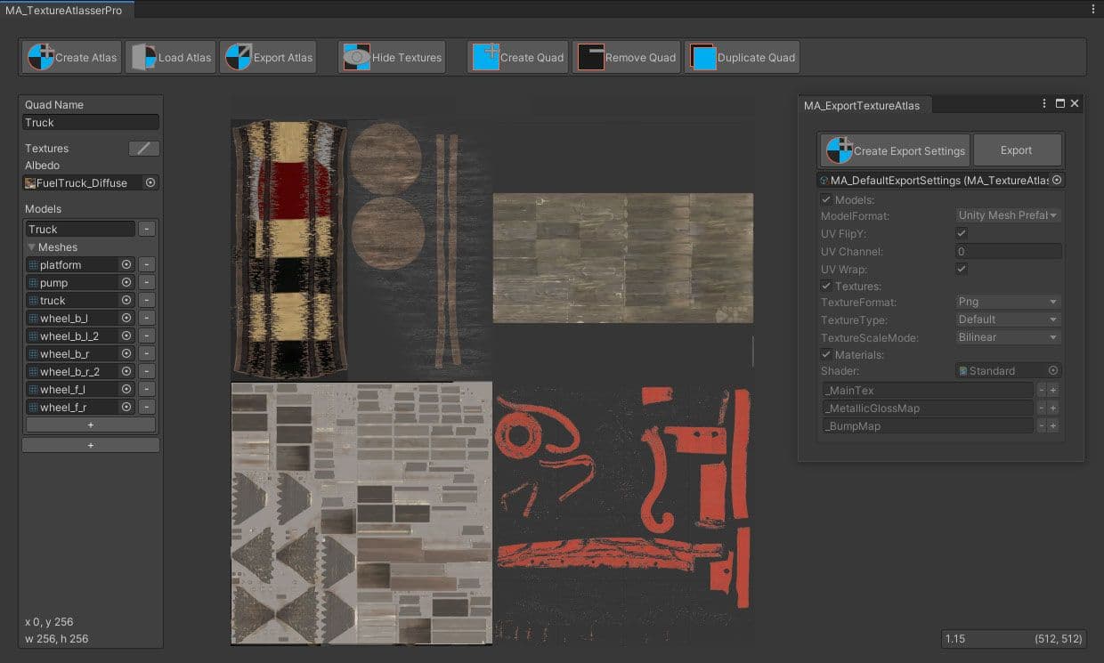The height and width of the screenshot is (663, 1104).
Task: Click the Quad Name field containing Truck
Action: point(89,122)
